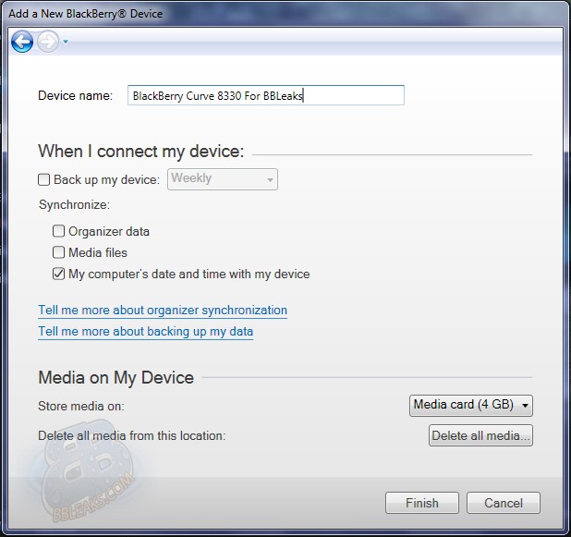Open Tell me more about organizer synchronization

163,310
